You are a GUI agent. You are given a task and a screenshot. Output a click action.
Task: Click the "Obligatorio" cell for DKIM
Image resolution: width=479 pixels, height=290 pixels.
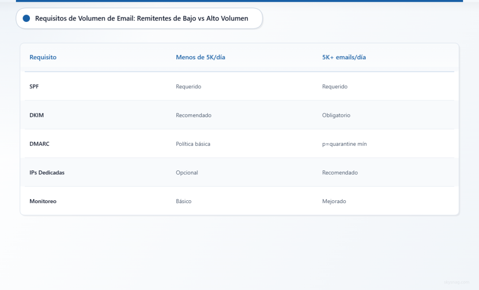(x=336, y=115)
